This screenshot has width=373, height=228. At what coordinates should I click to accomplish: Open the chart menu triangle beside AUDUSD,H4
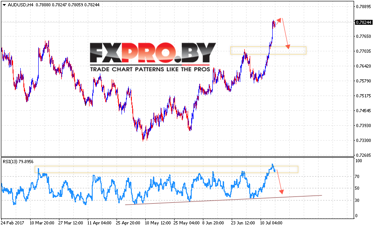pyautogui.click(x=4, y=5)
